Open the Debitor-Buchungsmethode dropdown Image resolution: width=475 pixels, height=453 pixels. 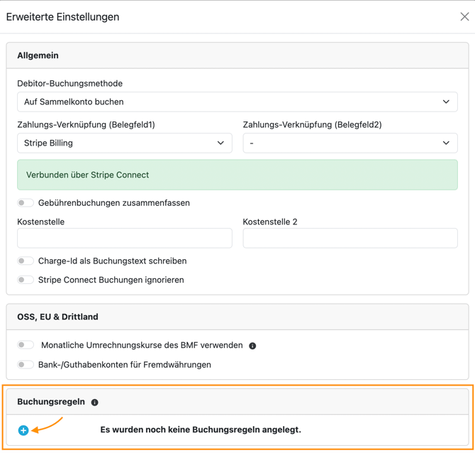[x=237, y=102]
